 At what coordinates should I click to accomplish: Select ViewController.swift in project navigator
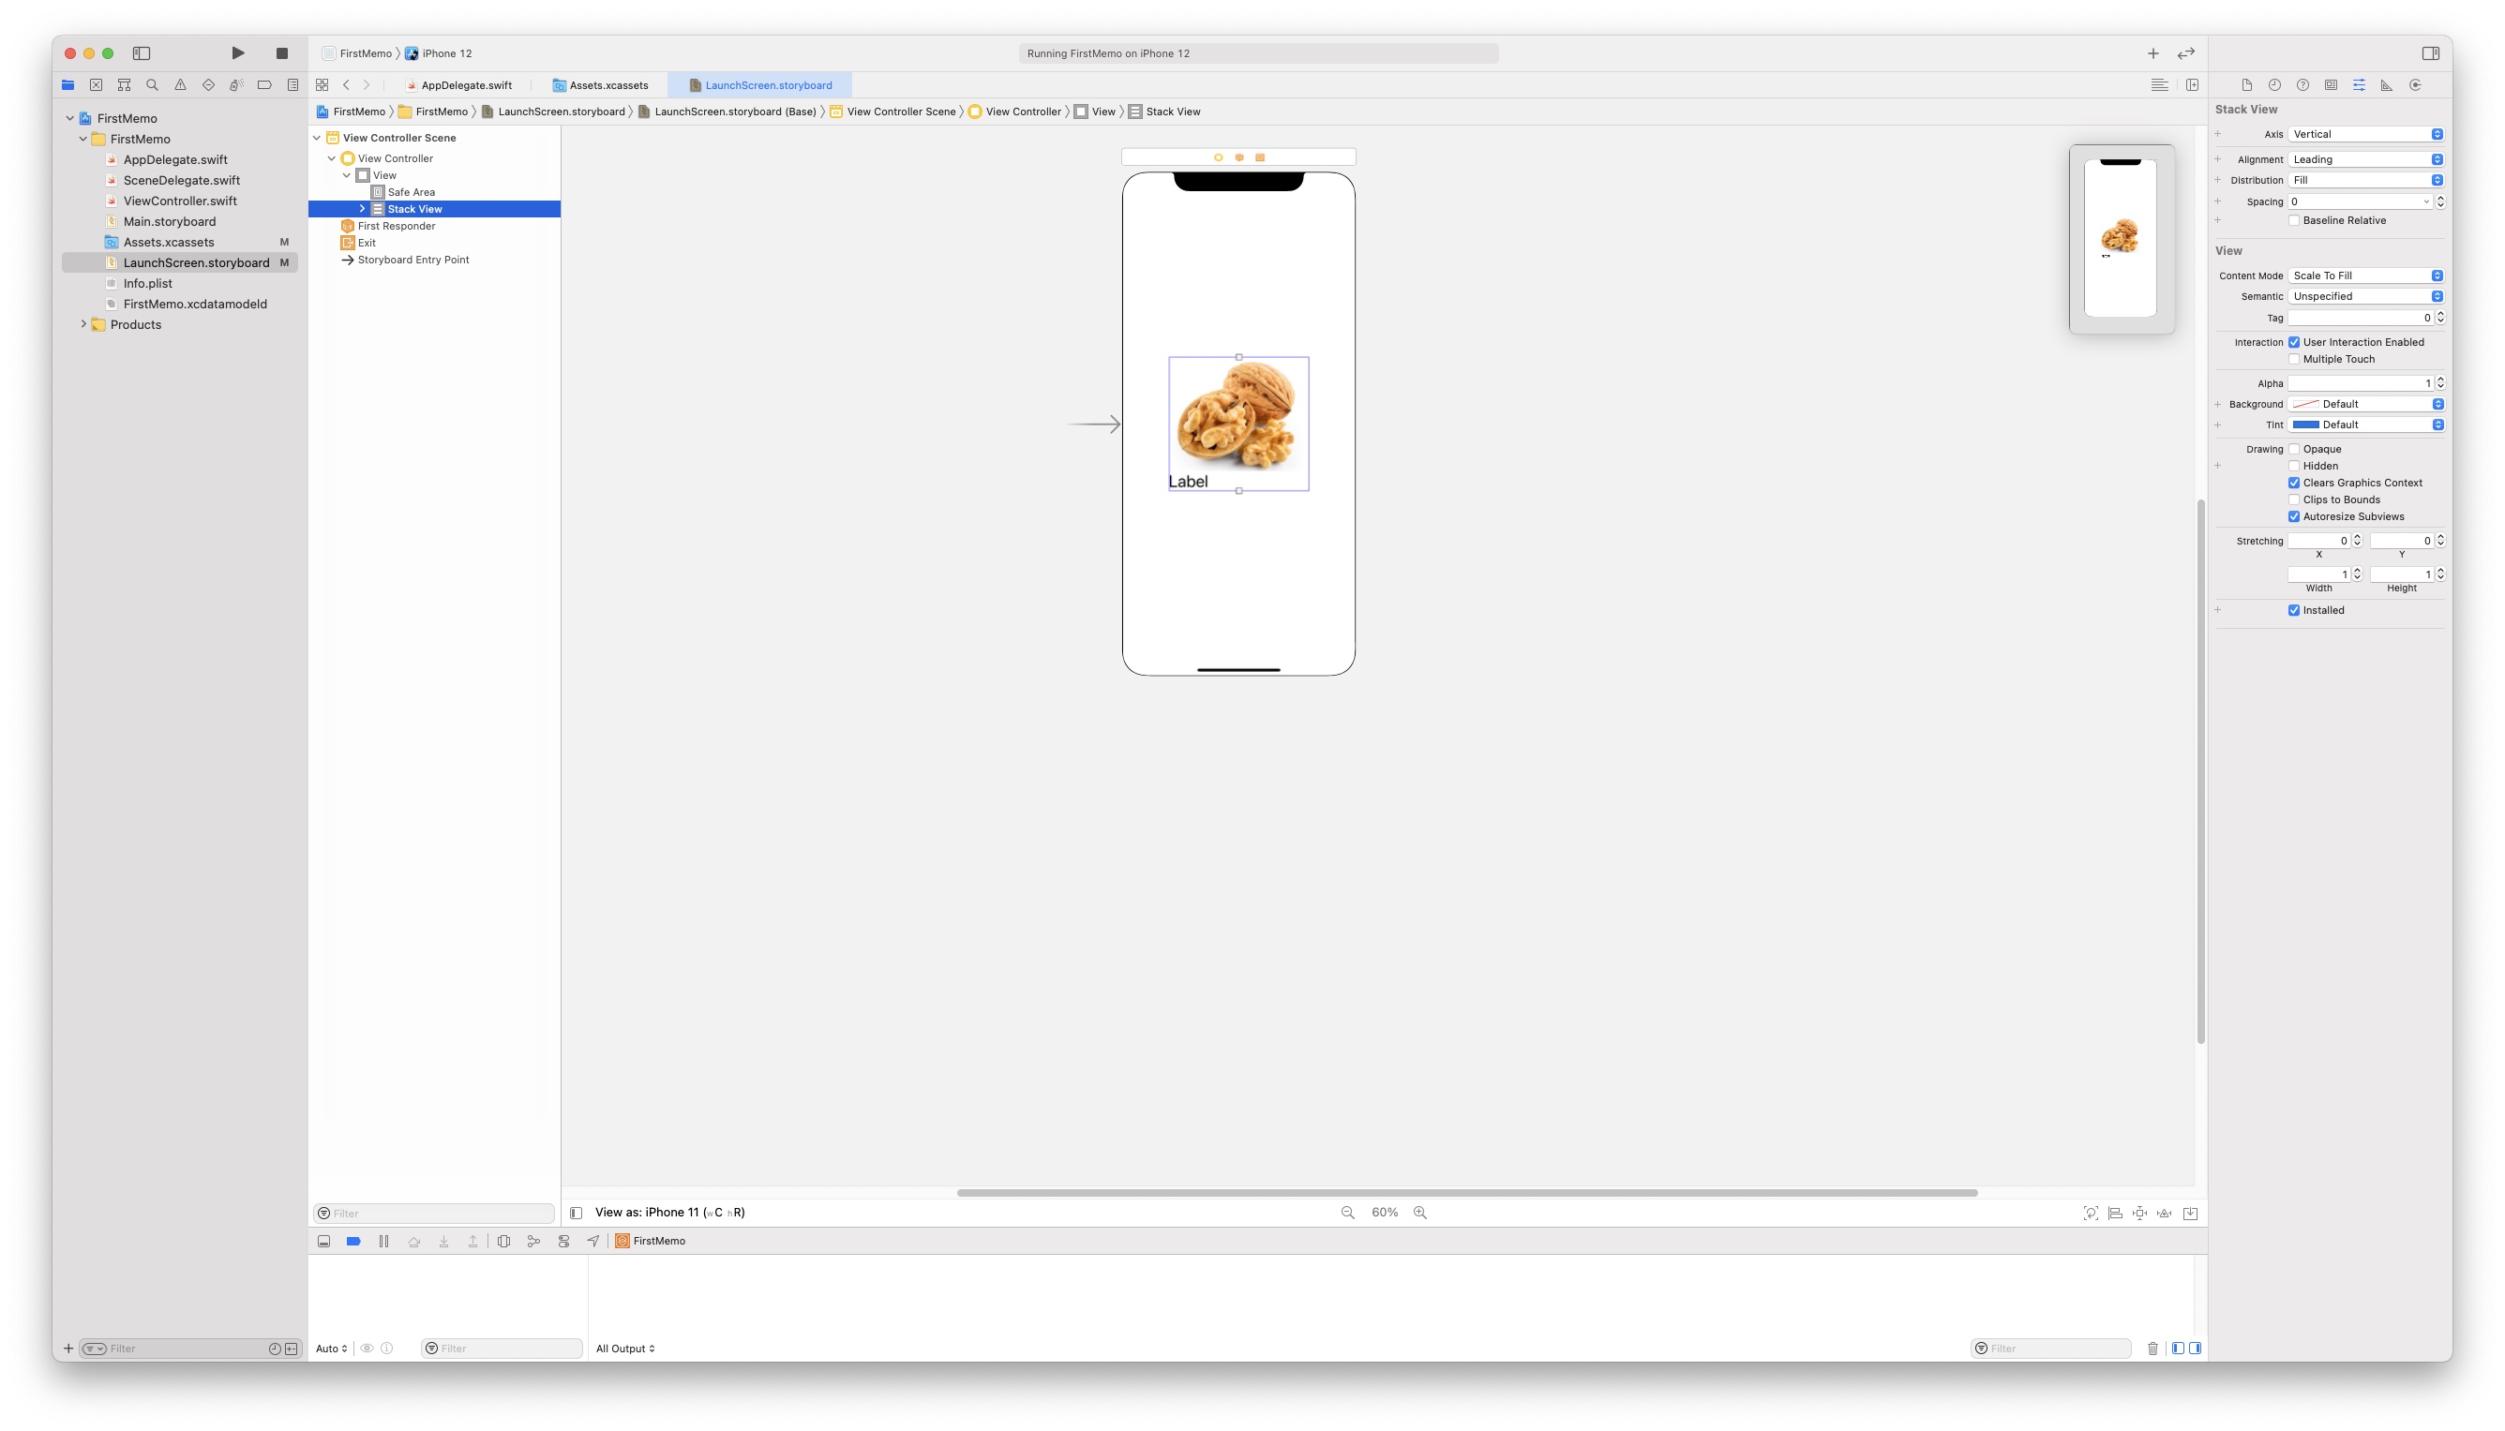point(180,201)
